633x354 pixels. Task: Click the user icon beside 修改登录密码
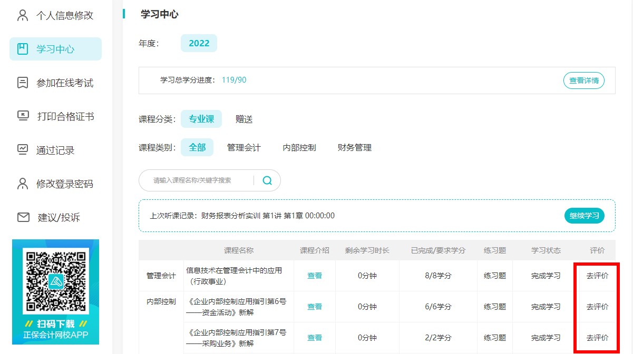(22, 184)
